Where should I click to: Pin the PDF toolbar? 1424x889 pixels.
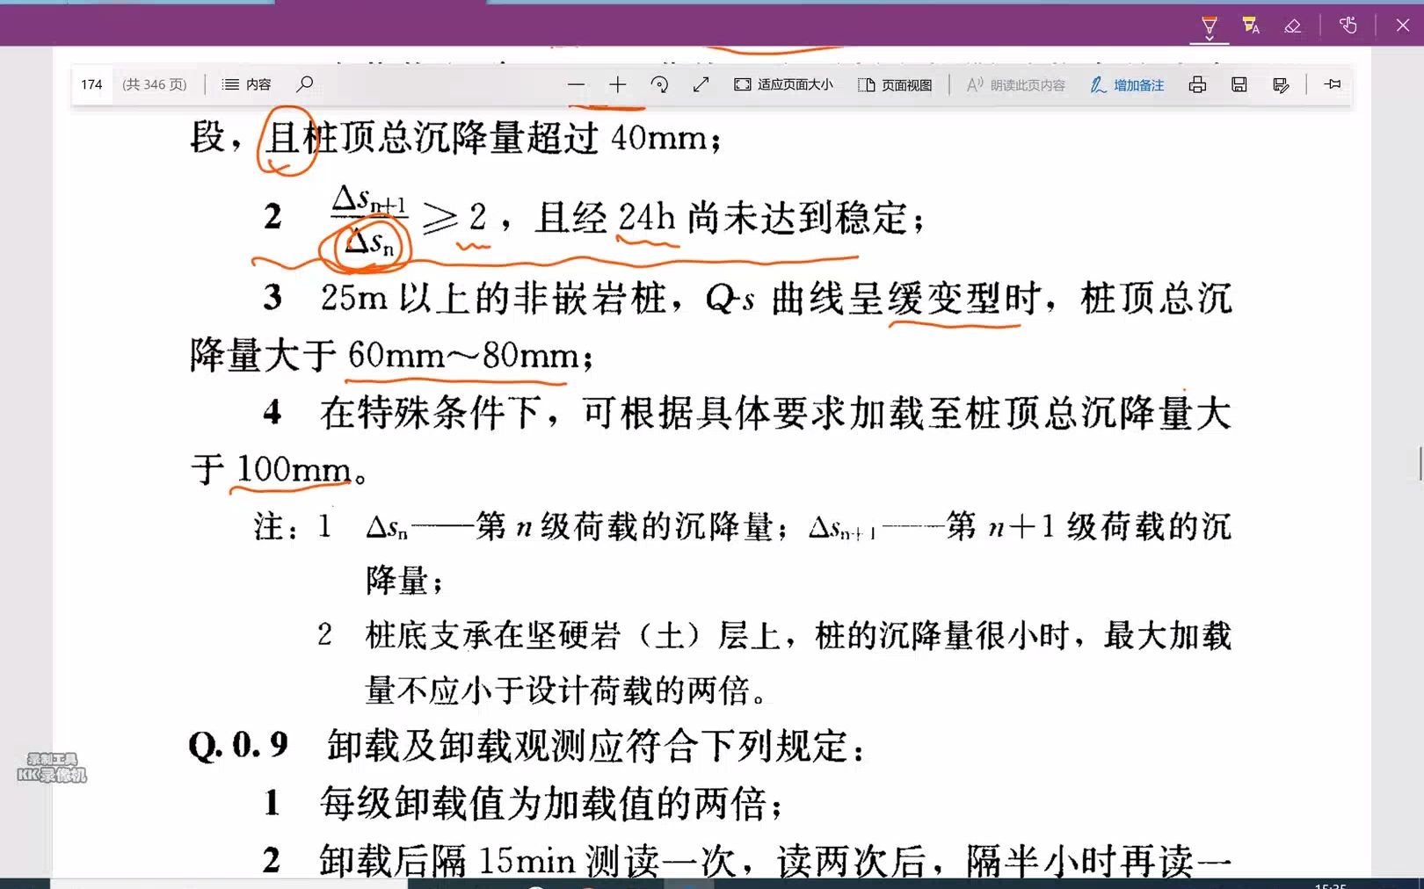coord(1333,84)
